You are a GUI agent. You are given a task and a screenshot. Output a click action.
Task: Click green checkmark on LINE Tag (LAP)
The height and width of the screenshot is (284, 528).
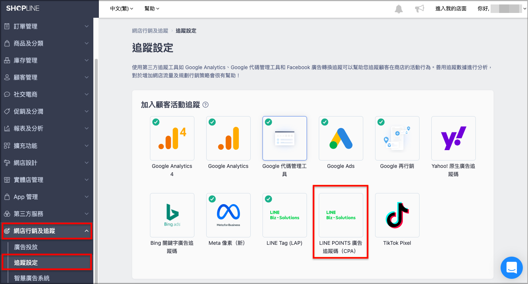pos(268,199)
